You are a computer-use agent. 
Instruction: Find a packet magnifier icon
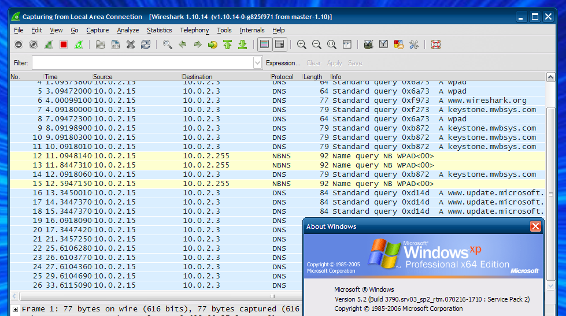[x=168, y=44]
